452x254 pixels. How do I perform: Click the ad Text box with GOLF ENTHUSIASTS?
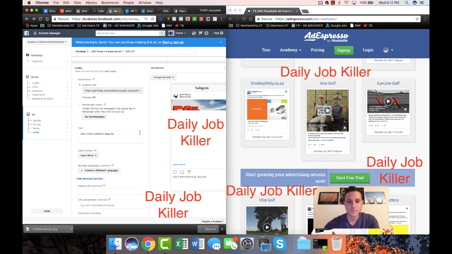point(111,137)
